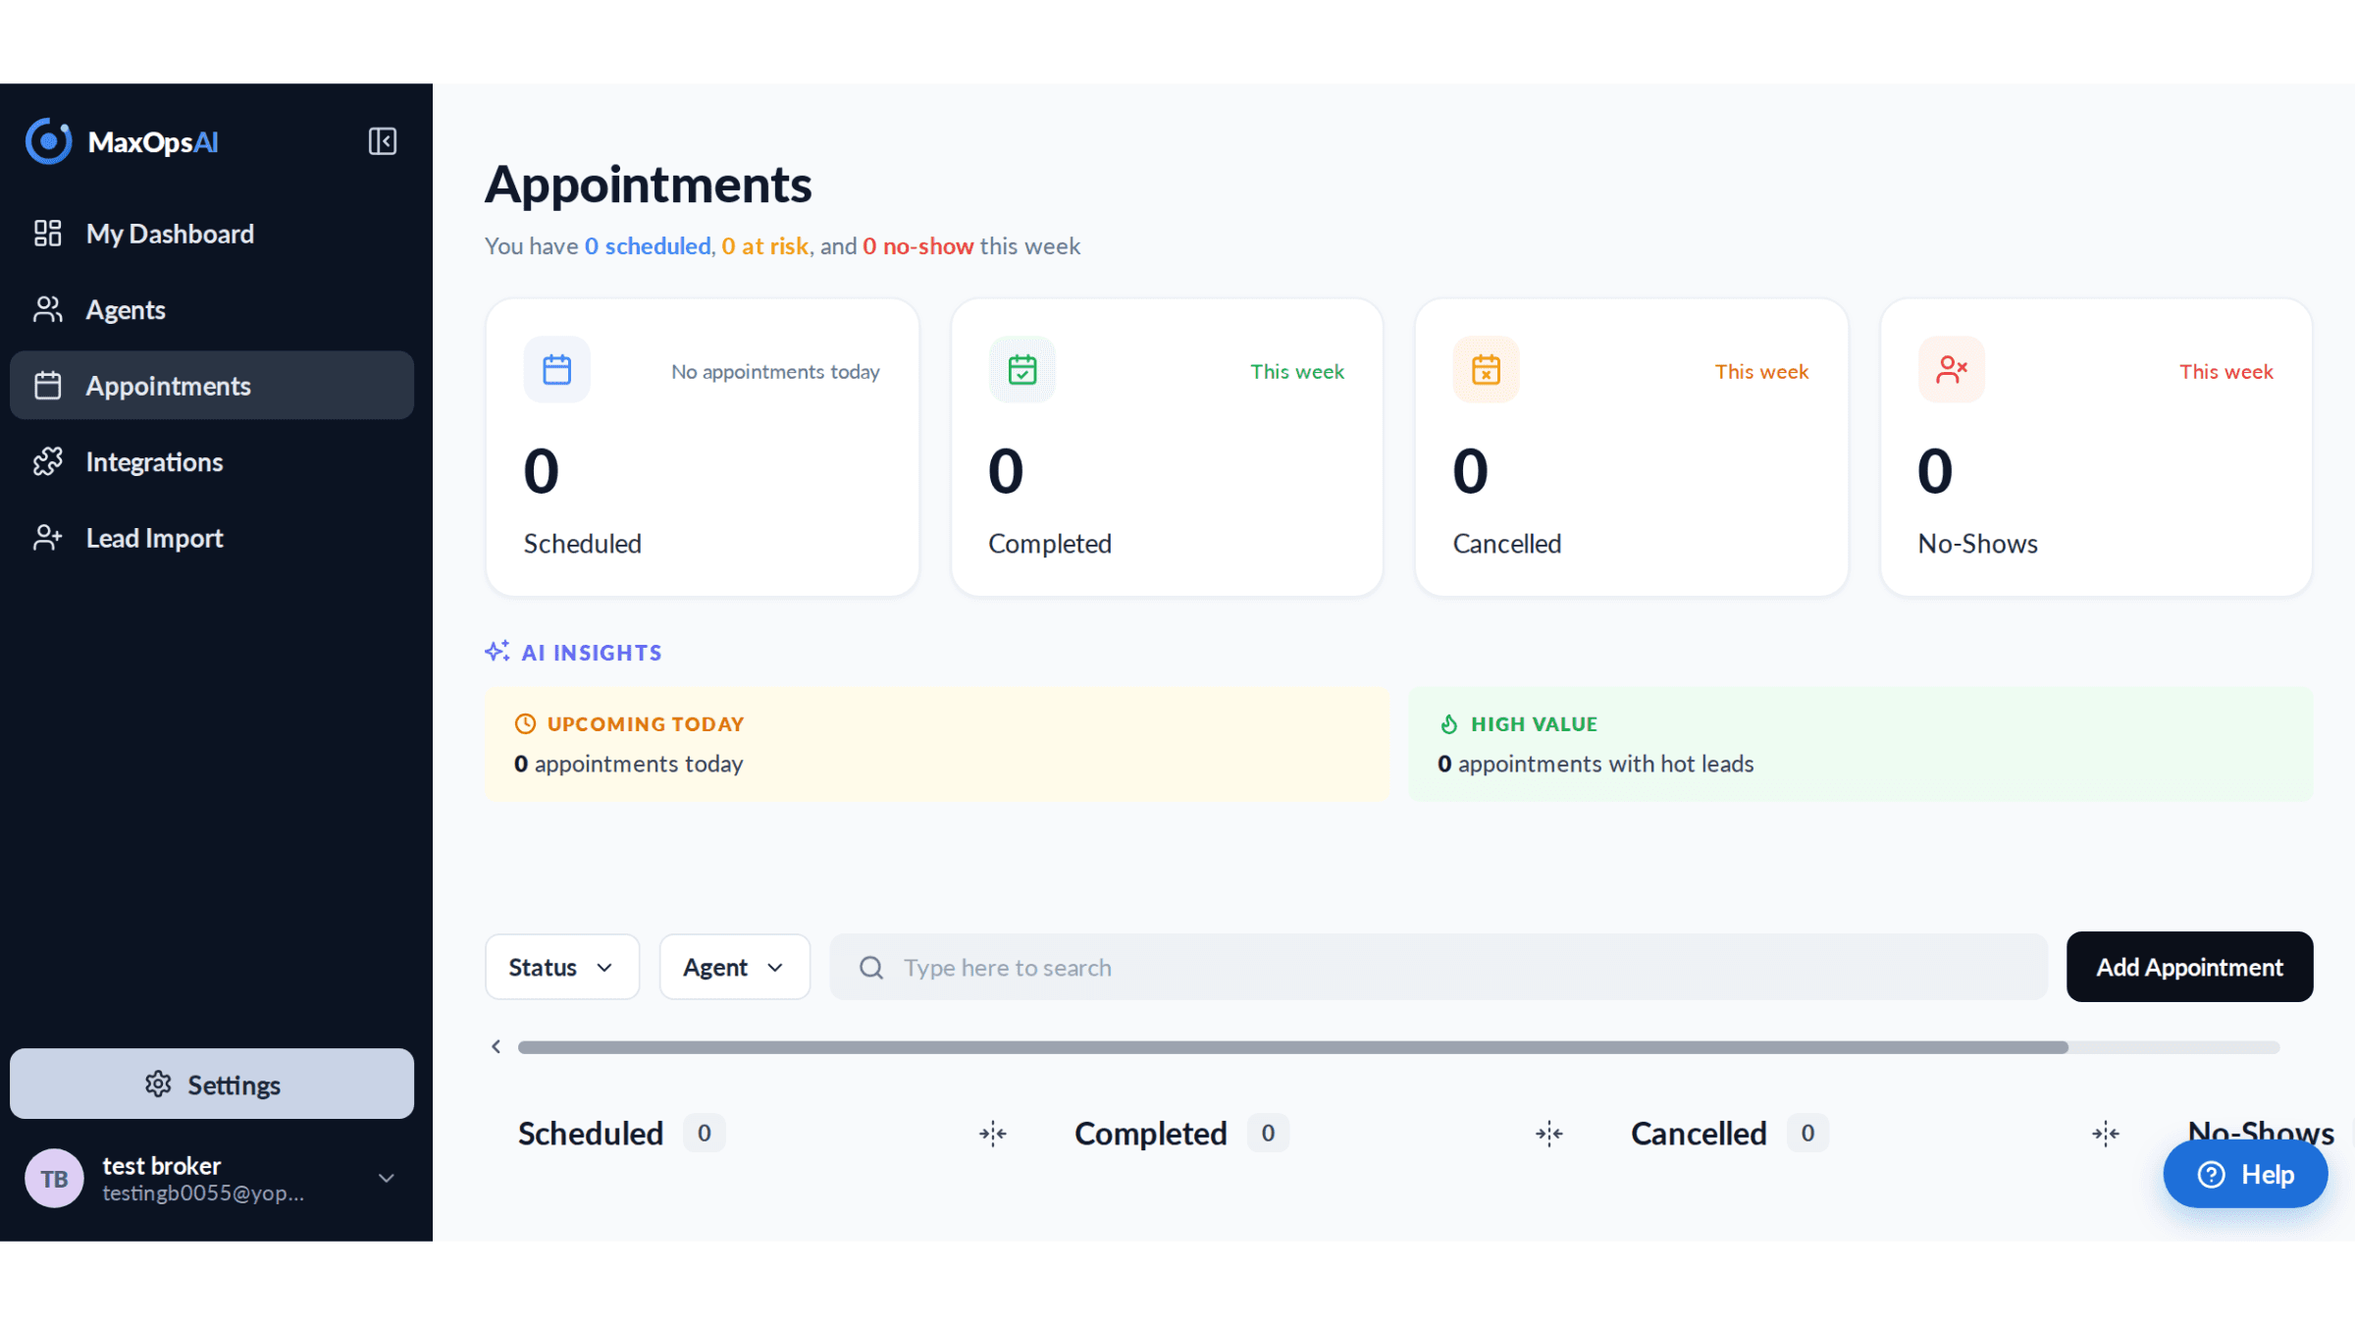Go to Agents in the sidebar
This screenshot has height=1325, width=2355.
(x=212, y=310)
